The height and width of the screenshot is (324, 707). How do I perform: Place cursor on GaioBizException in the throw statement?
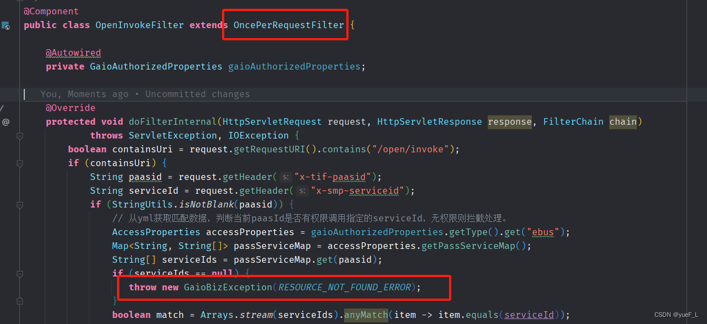tap(228, 287)
